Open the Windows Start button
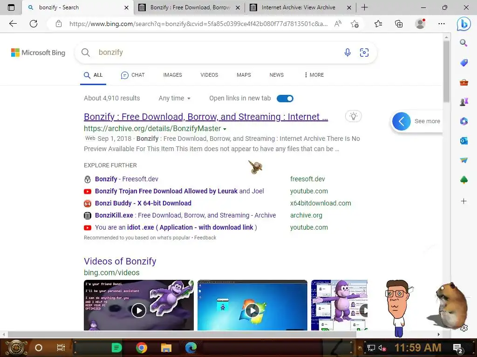The width and height of the screenshot is (477, 357). (x=16, y=348)
